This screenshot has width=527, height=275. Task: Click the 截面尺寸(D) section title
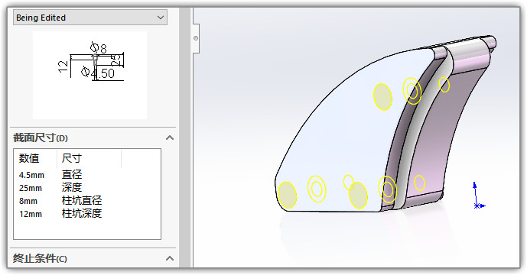(41, 137)
